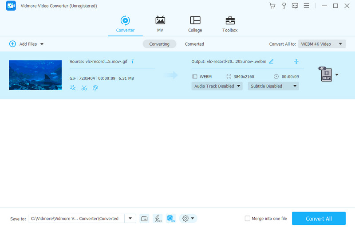355x228 pixels.
Task: Click the underwater shark video thumbnail
Action: coord(35,75)
